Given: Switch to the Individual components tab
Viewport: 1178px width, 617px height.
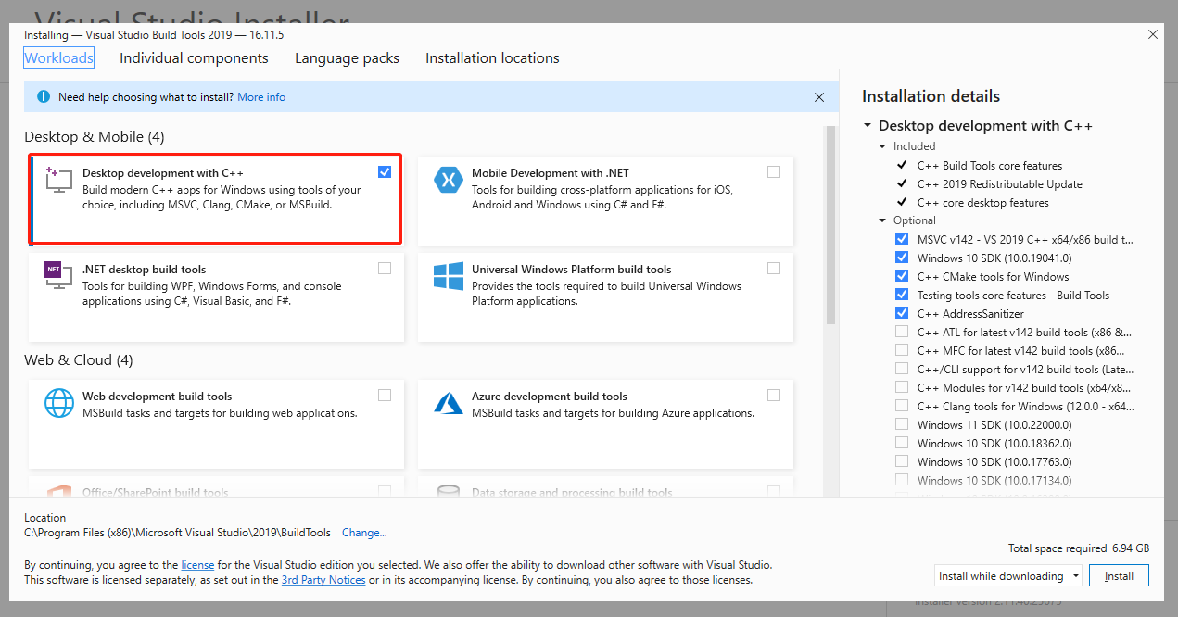Looking at the screenshot, I should pos(194,57).
